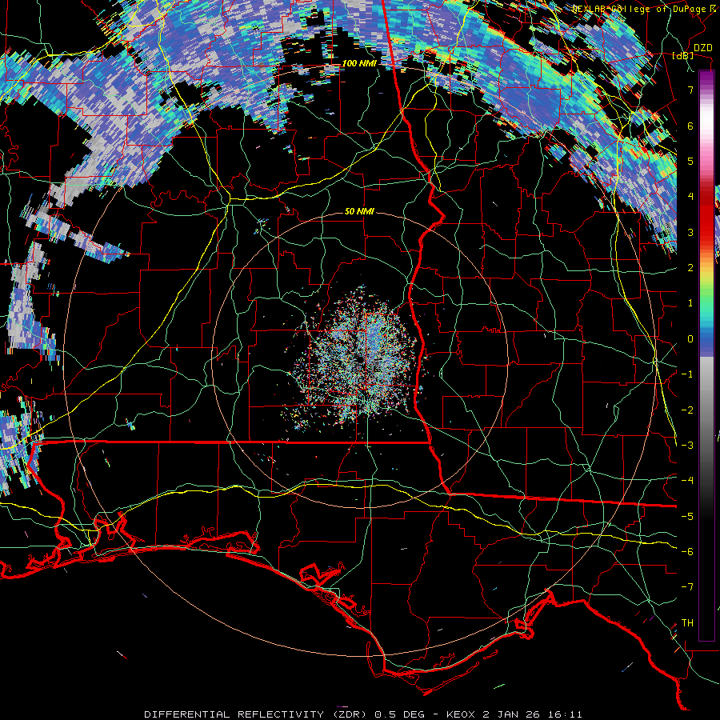Viewport: 720px width, 720px height.
Task: Click the '-7' value on the color scale
Action: pos(687,587)
